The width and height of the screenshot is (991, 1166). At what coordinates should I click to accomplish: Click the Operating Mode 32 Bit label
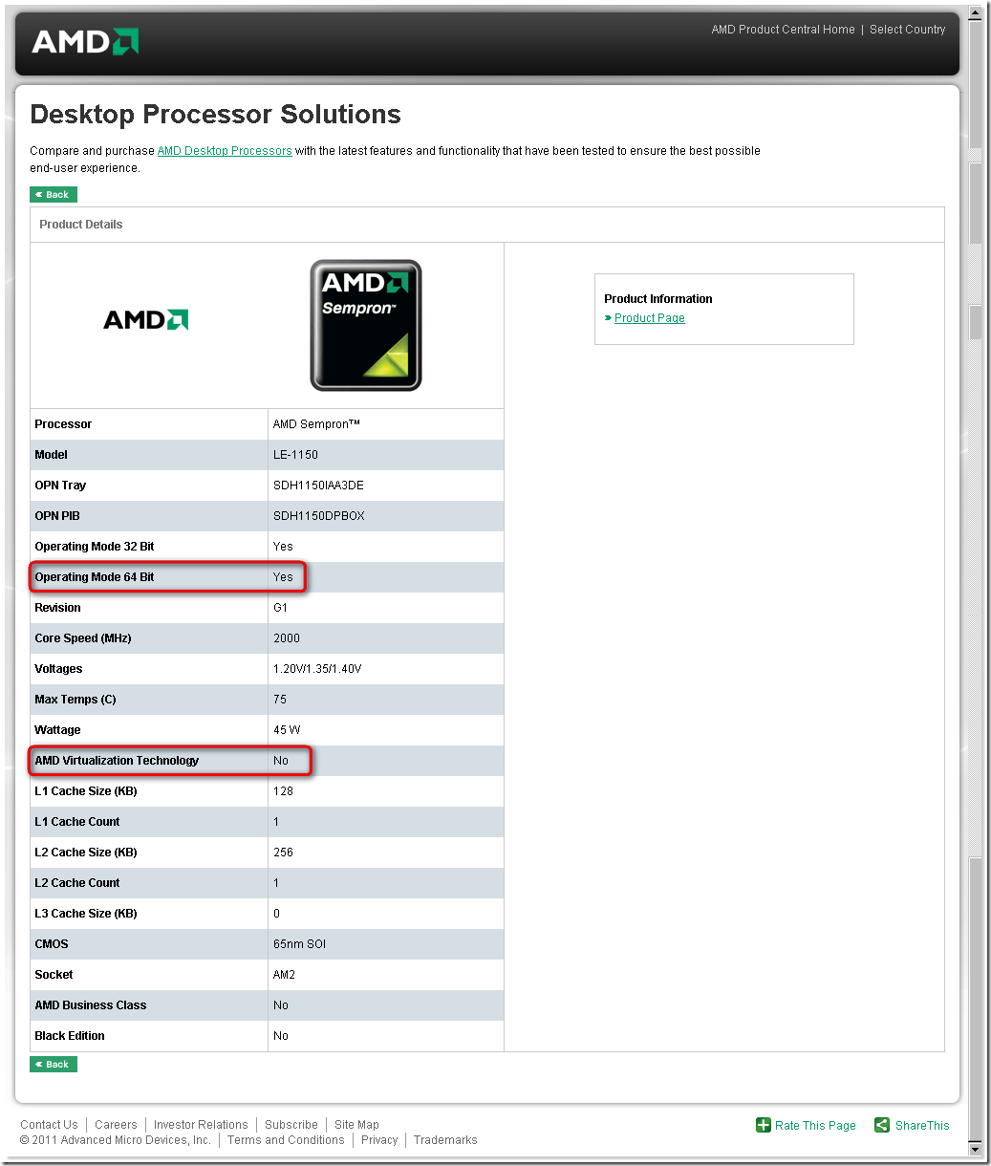coord(95,547)
